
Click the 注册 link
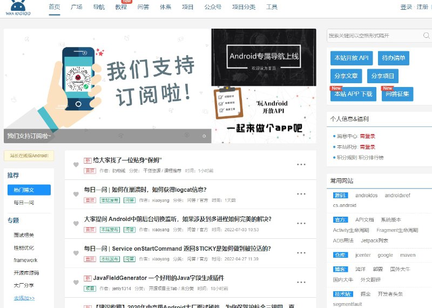click(422, 7)
